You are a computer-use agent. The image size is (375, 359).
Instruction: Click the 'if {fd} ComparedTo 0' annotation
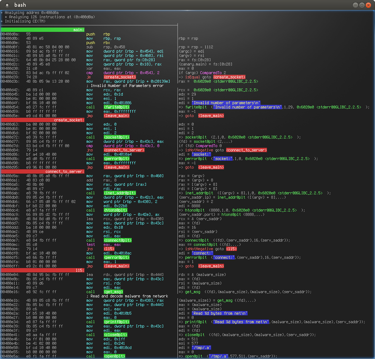point(200,146)
